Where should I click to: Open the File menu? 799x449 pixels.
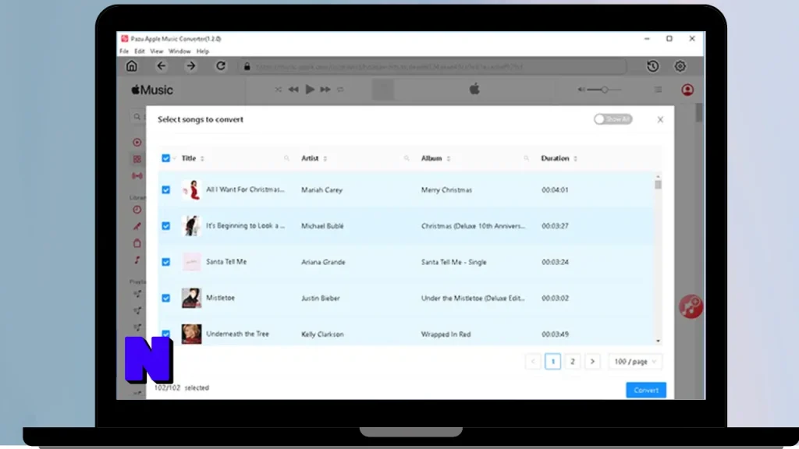click(x=124, y=51)
